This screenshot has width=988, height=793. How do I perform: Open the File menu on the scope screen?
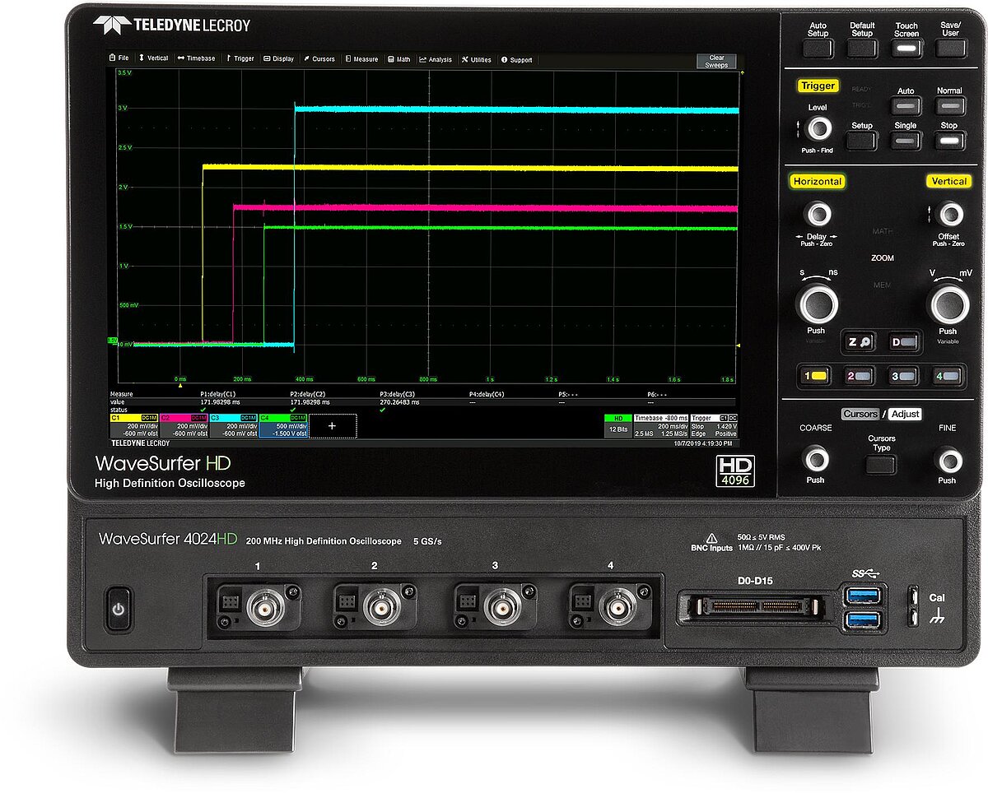coord(119,58)
